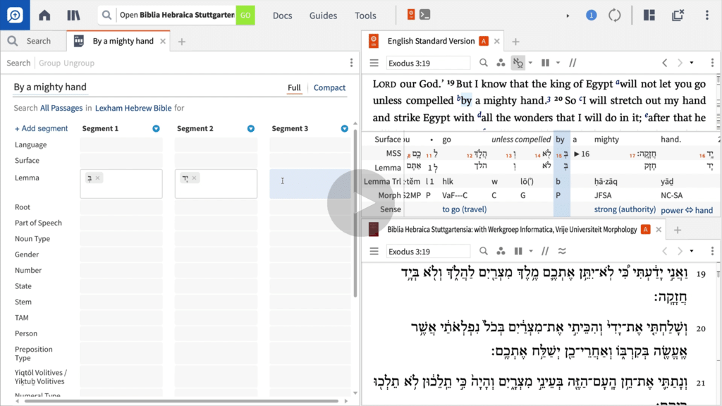Click the vertical scrollbar of query grid
Viewport: 722px width, 406px height.
pyautogui.click(x=355, y=212)
